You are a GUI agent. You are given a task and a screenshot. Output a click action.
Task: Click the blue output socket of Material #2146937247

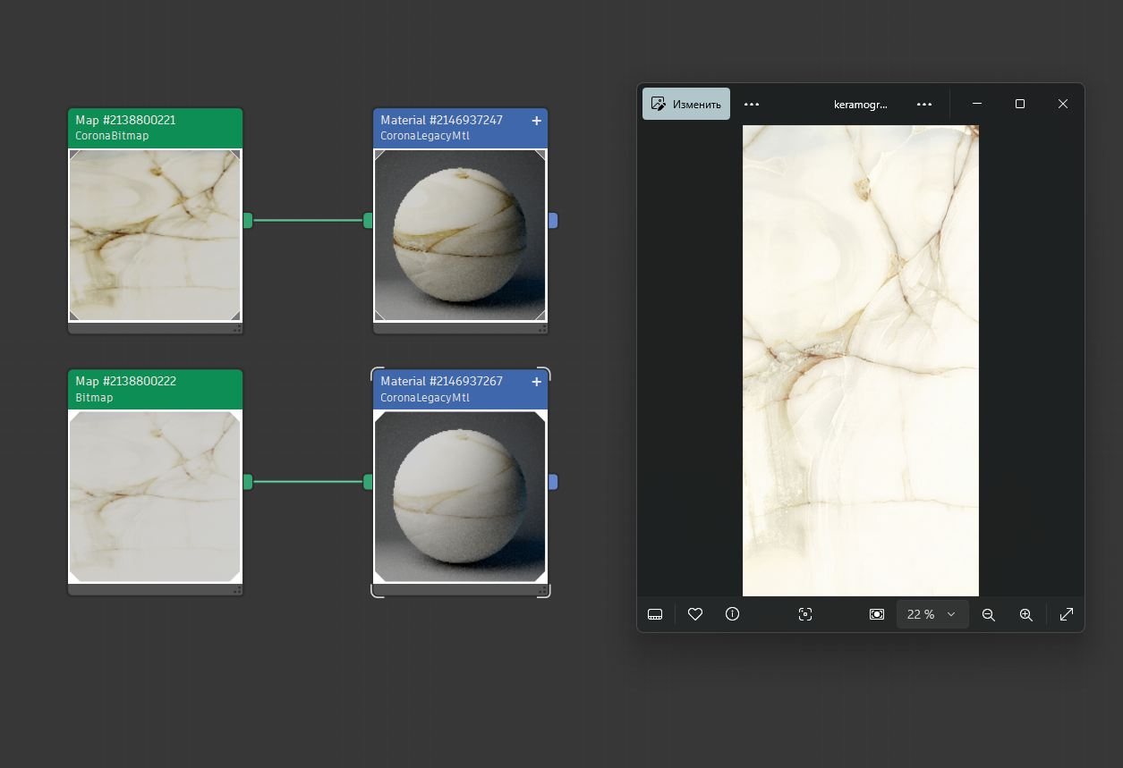point(553,220)
